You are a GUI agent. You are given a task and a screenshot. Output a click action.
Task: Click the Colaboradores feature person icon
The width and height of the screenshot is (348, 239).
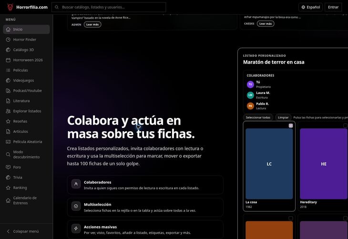click(x=76, y=184)
